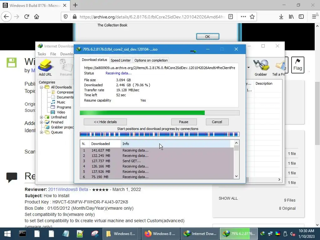Open the Tasks menu in IDM
Image resolution: width=320 pixels, height=240 pixels.
pyautogui.click(x=42, y=54)
